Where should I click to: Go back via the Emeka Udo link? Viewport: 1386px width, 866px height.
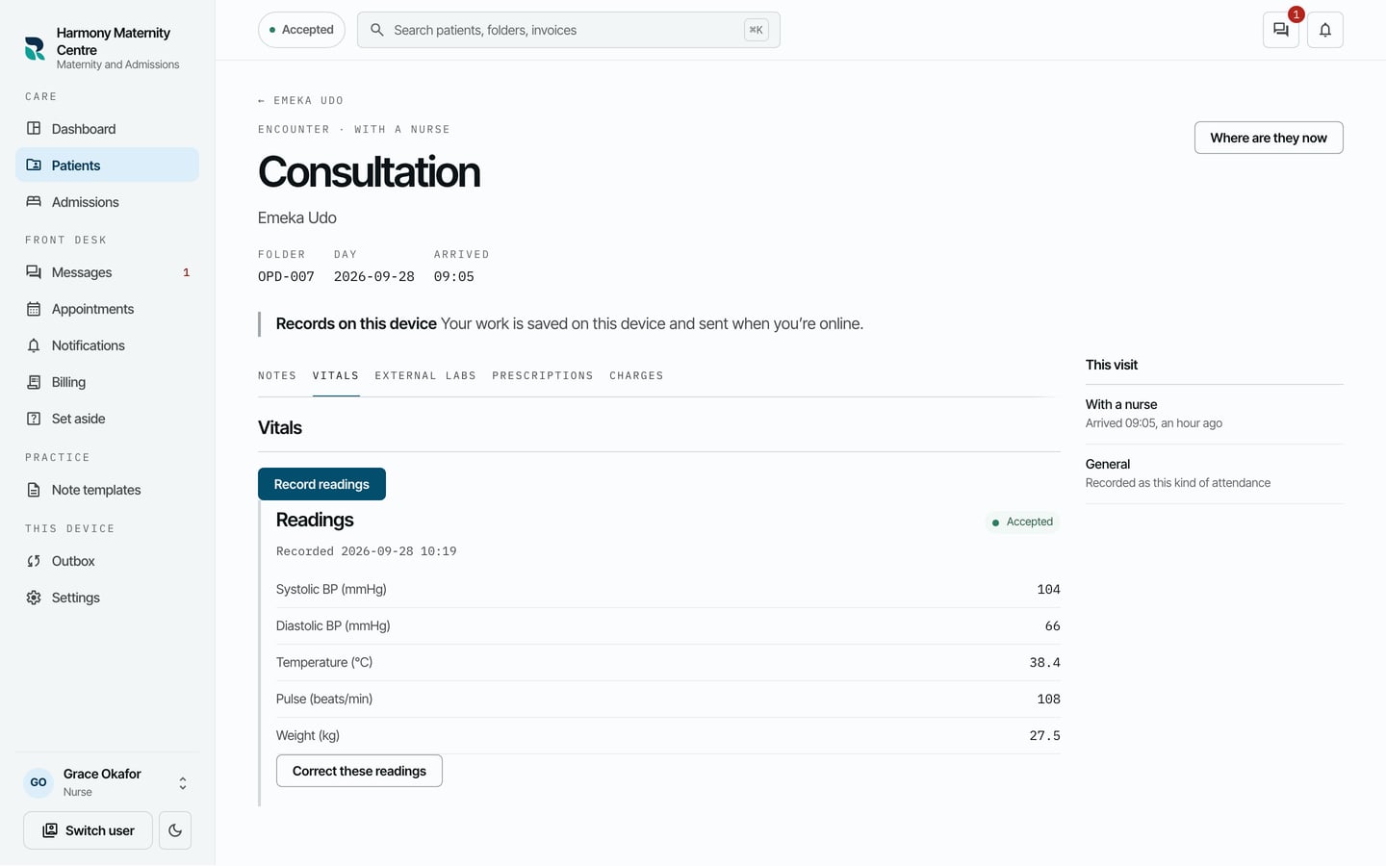[300, 100]
